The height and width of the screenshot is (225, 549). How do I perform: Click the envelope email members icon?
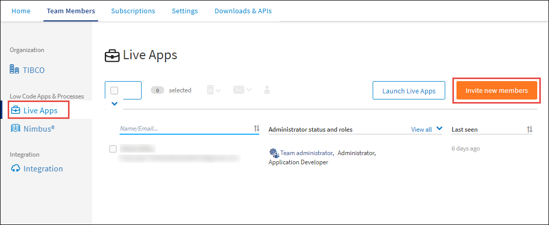239,90
